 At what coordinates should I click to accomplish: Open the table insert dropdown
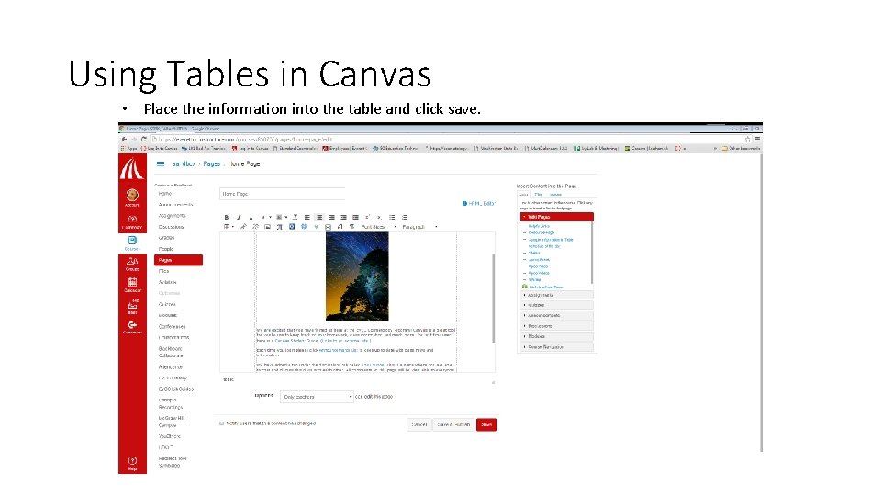click(x=229, y=227)
